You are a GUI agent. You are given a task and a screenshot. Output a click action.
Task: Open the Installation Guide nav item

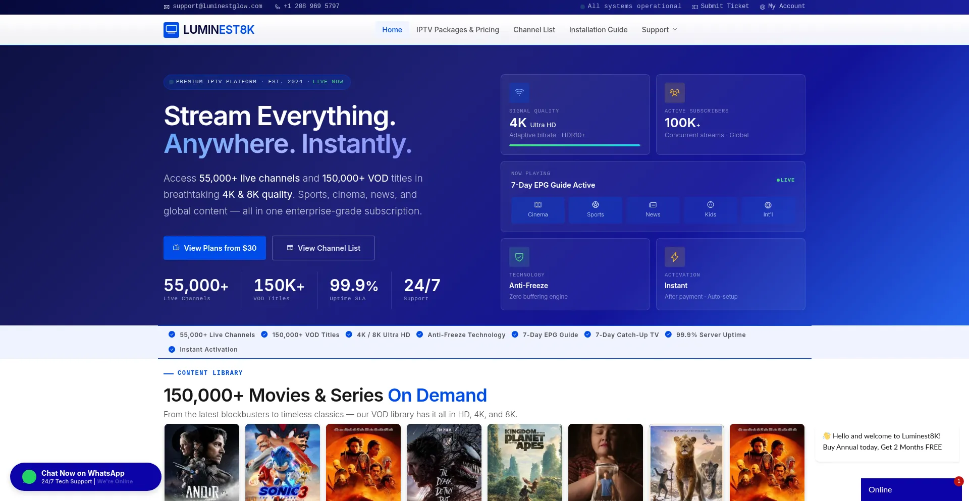coord(599,30)
